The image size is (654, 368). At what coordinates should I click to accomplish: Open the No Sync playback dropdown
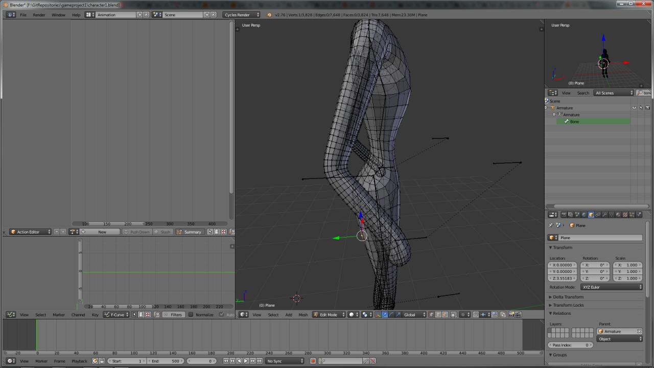pos(285,361)
